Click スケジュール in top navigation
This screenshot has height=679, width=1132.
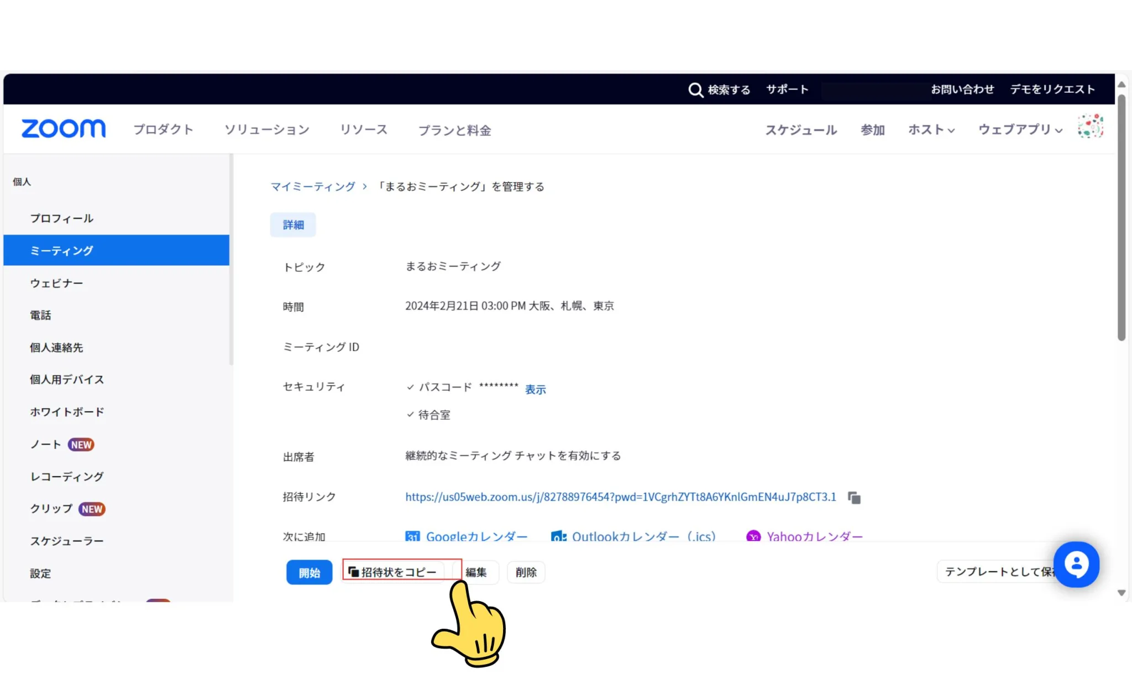[801, 130]
